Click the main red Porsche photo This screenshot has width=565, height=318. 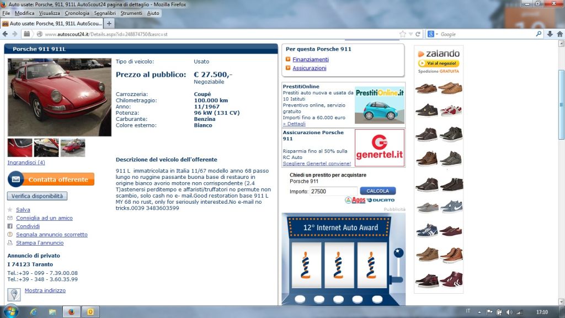click(x=60, y=97)
